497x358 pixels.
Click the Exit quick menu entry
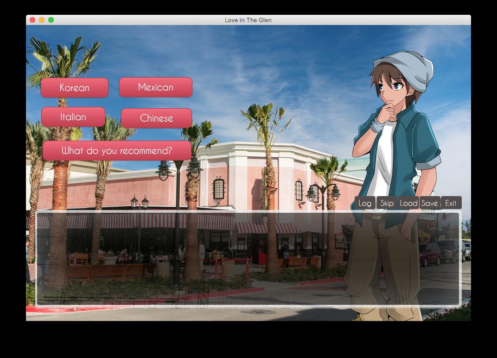point(449,203)
